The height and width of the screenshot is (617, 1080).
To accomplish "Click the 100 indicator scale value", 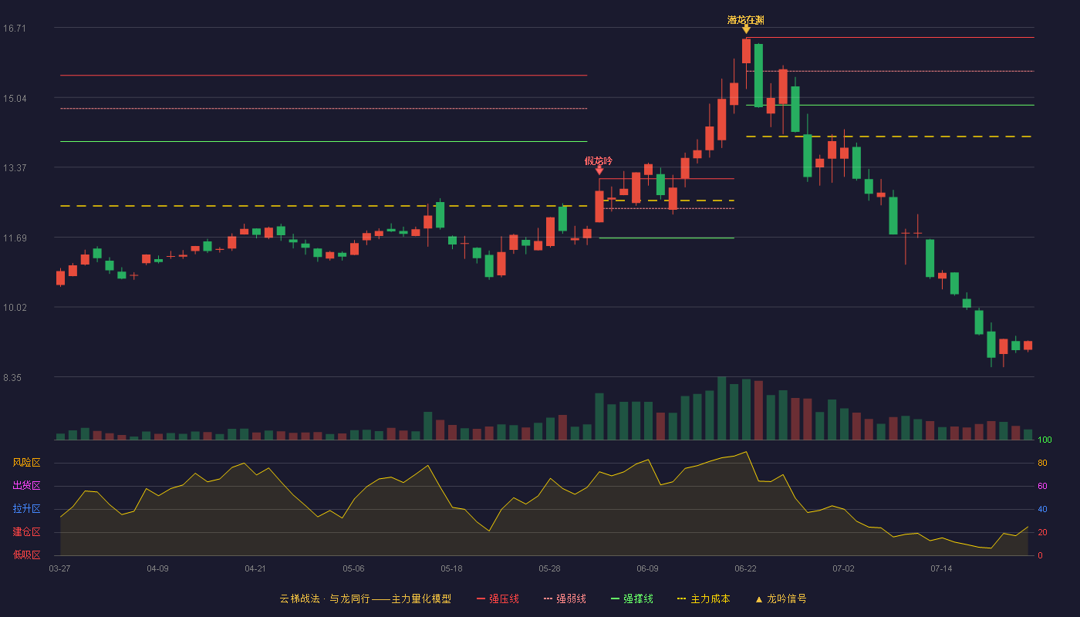I will [x=1045, y=440].
